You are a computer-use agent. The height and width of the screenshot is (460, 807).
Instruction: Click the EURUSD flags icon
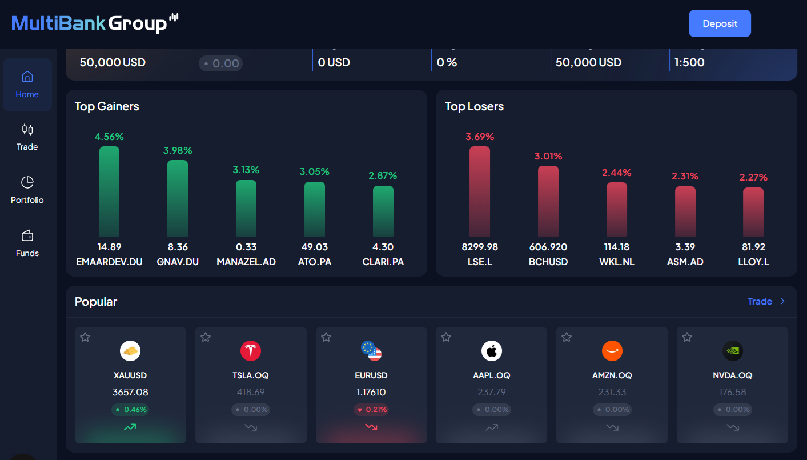[371, 350]
